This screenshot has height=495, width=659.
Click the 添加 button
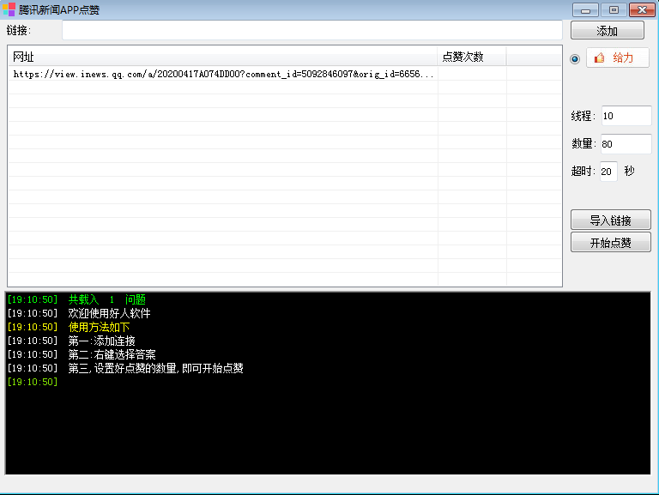click(607, 31)
